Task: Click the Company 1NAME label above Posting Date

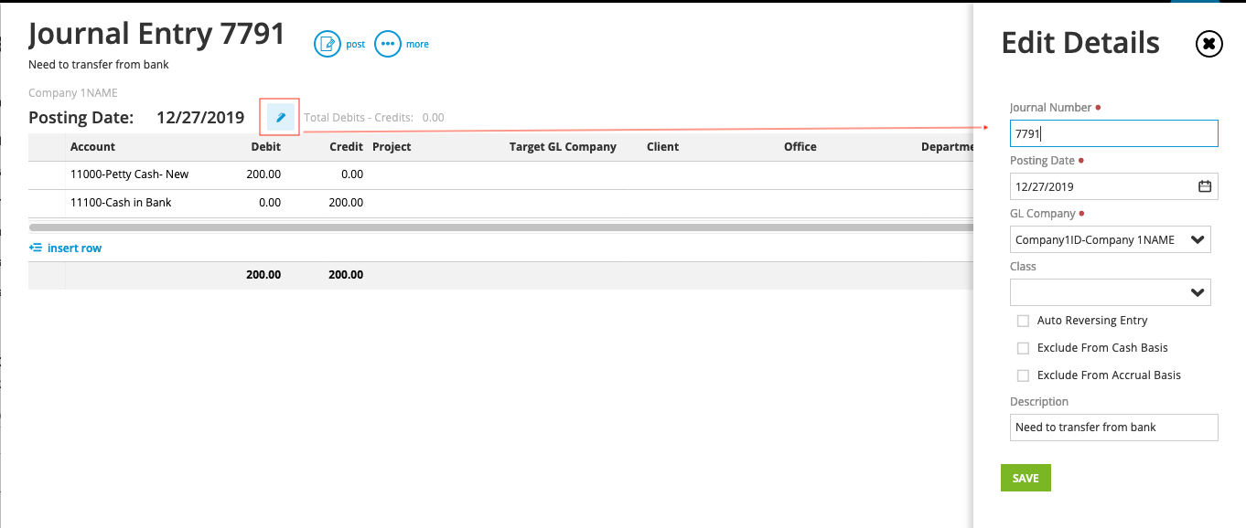Action: [73, 92]
